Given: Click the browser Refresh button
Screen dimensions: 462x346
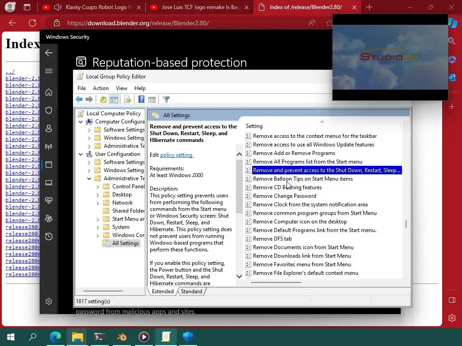Looking at the screenshot, I should coord(32,23).
